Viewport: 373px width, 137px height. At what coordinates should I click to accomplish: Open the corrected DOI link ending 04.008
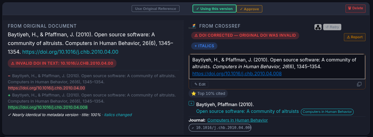pos(237,74)
